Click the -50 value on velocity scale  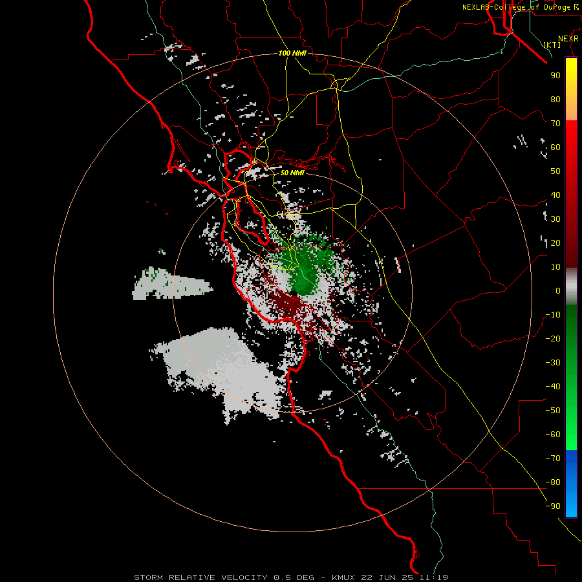pos(553,411)
